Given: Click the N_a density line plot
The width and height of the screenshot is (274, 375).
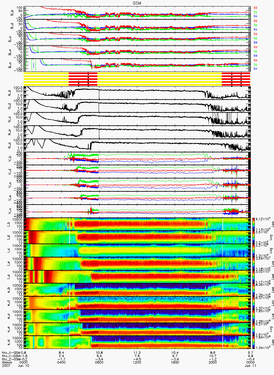Looking at the screenshot, I should pos(137,145).
